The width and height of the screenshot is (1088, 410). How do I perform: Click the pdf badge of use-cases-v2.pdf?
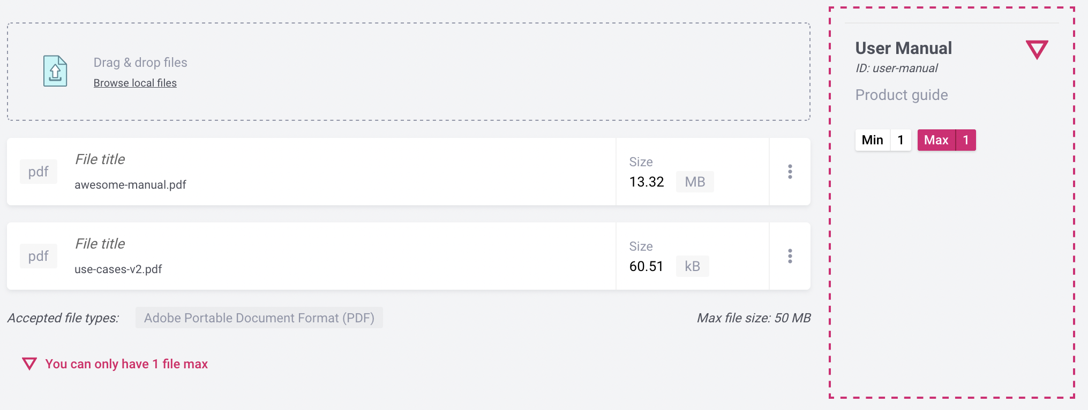[39, 256]
